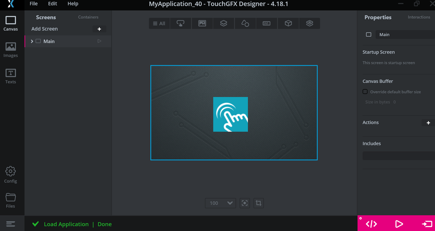Viewport: 435px width, 231px height.
Task: Fit canvas to screen icon
Action: (245, 203)
